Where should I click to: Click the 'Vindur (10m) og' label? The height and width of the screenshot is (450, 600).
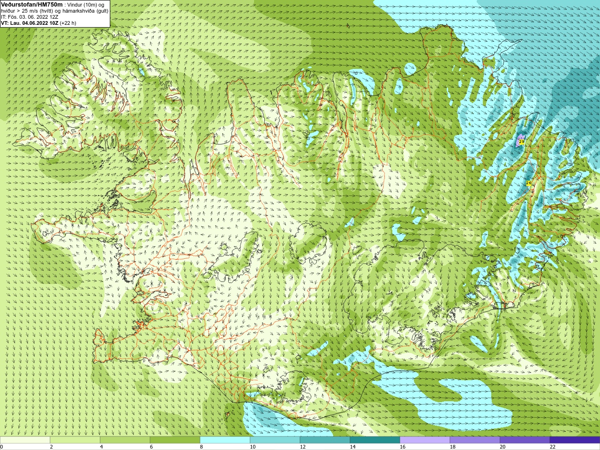click(x=86, y=5)
